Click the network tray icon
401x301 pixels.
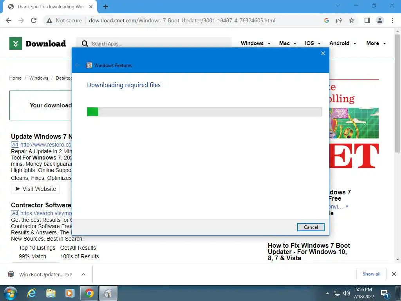(x=337, y=293)
